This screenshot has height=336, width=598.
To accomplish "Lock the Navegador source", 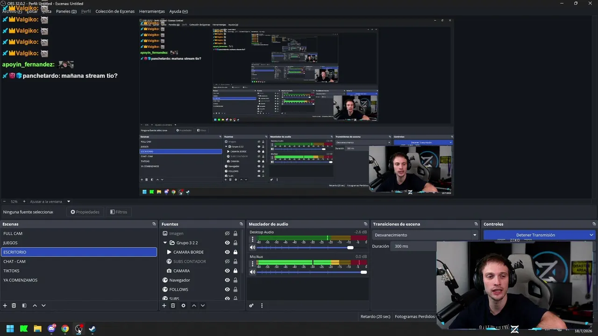I will (x=235, y=280).
